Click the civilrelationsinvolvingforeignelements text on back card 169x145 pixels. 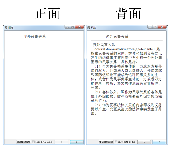tap(123, 49)
